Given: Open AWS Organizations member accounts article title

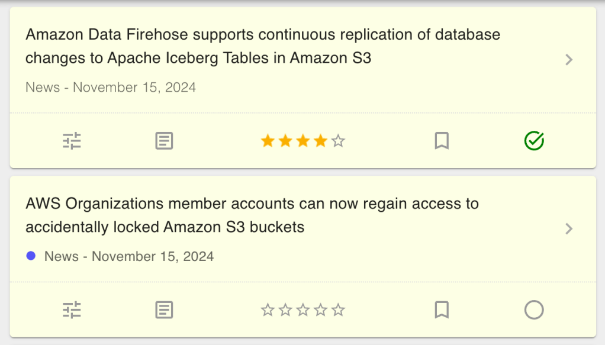Looking at the screenshot, I should click(252, 215).
